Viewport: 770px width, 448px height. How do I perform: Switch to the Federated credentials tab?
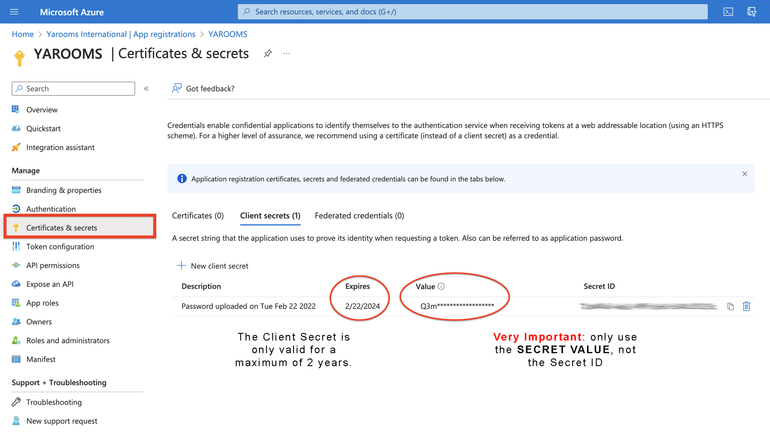pyautogui.click(x=359, y=215)
